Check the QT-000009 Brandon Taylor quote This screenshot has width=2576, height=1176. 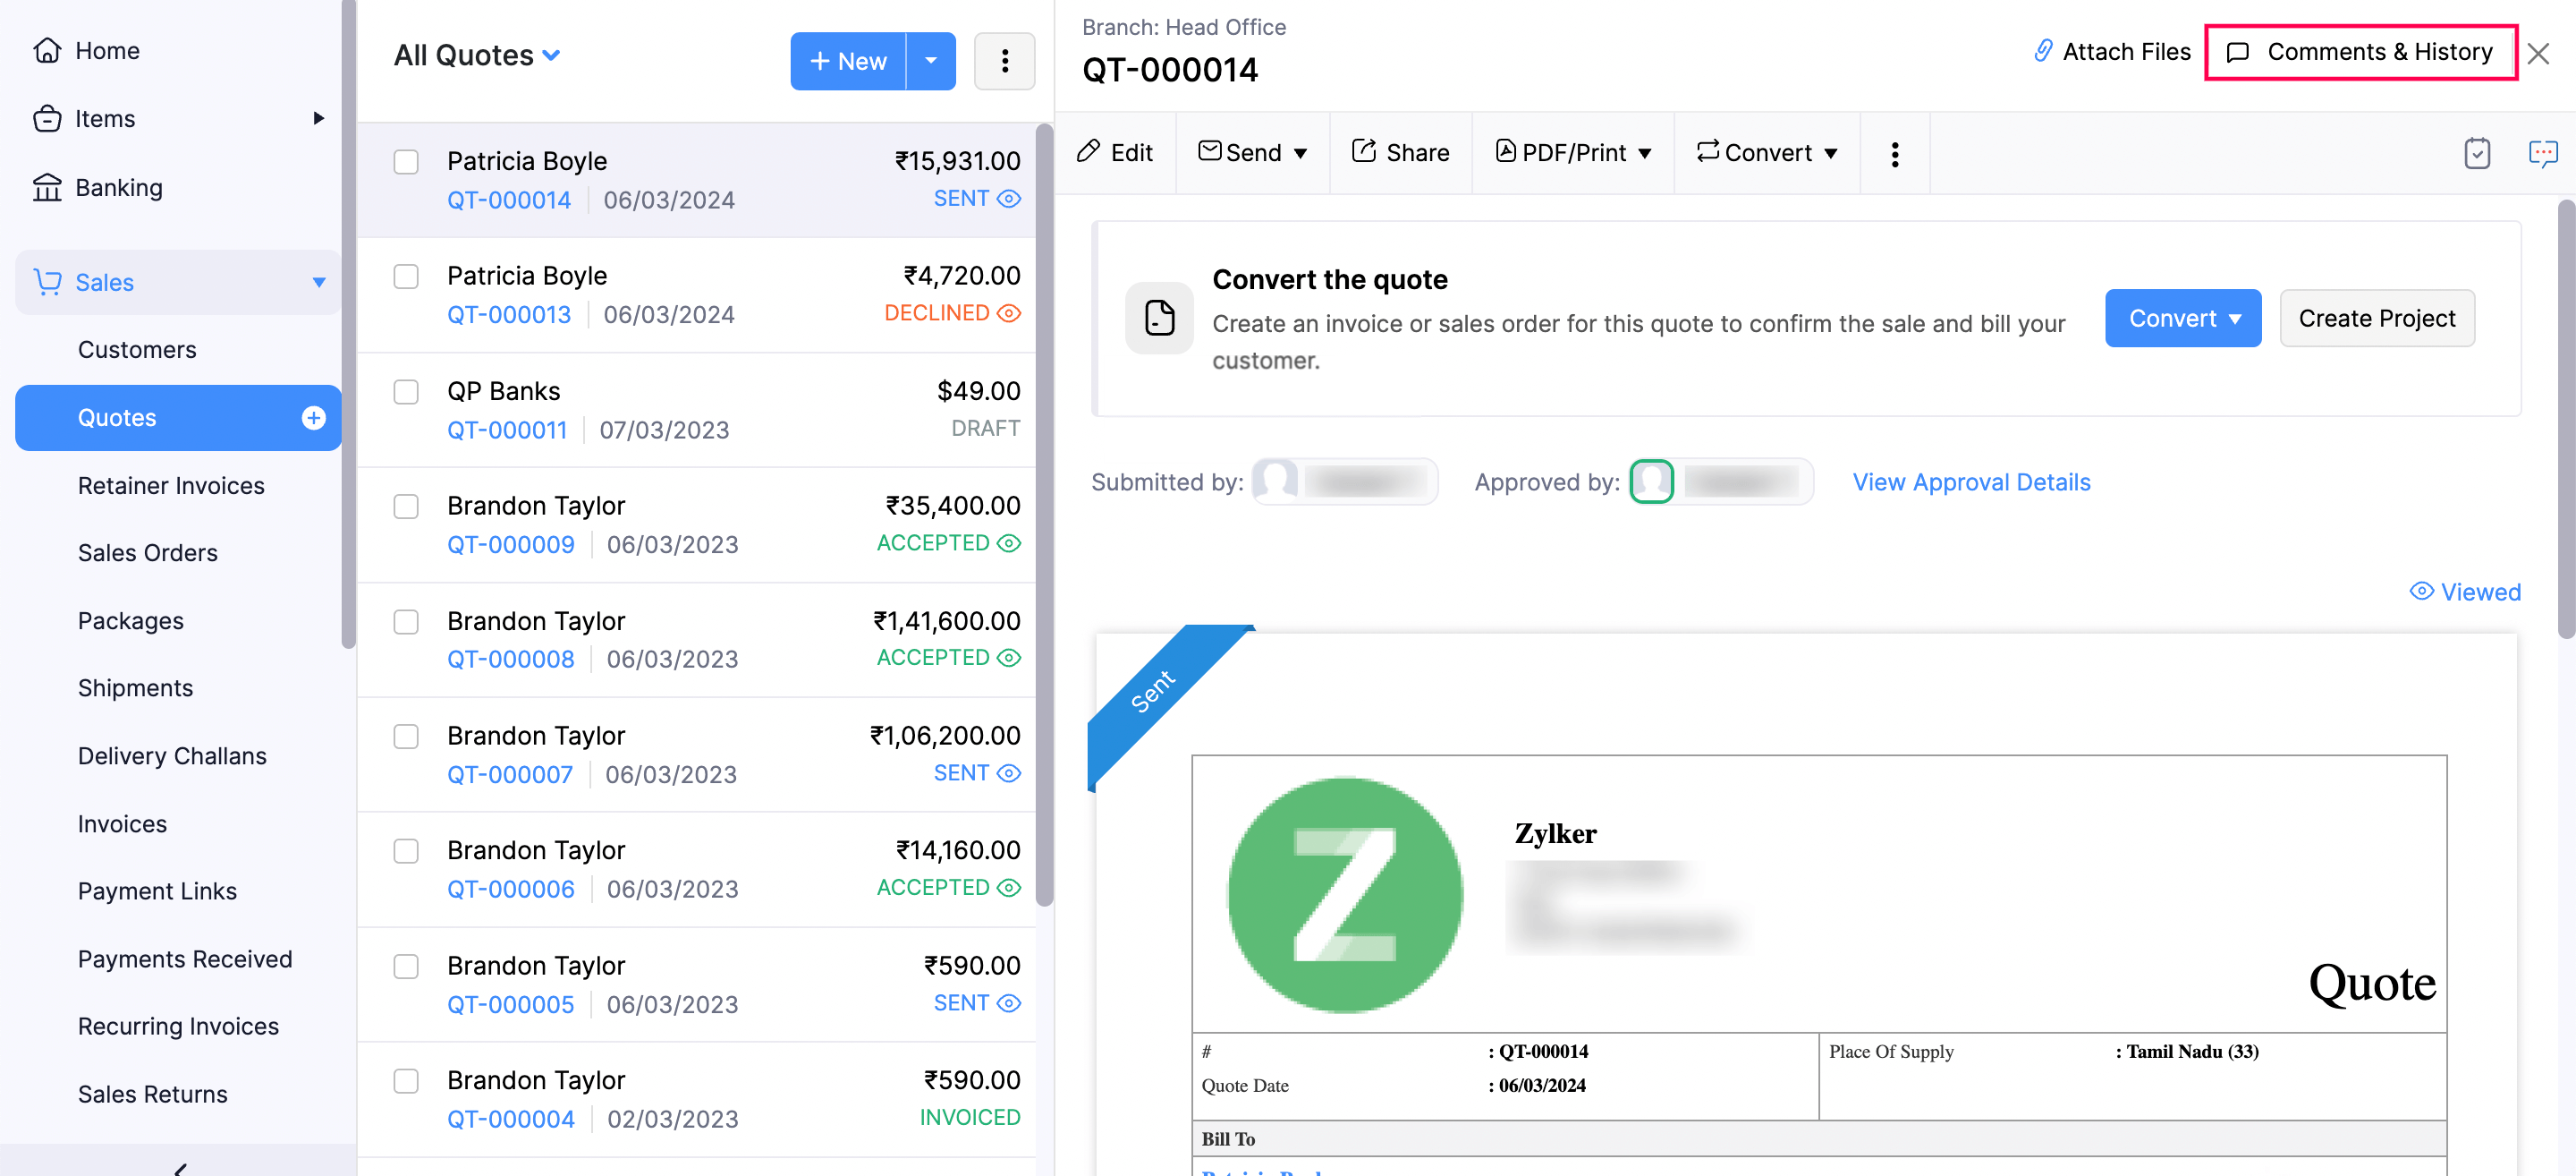click(406, 507)
